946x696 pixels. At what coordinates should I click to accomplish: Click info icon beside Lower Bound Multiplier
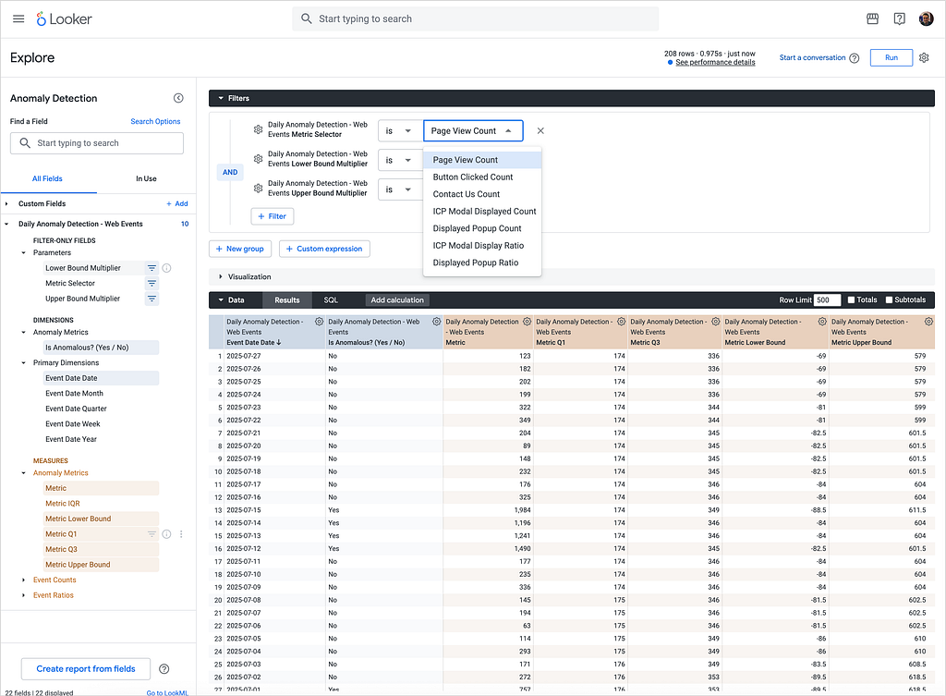coord(167,268)
